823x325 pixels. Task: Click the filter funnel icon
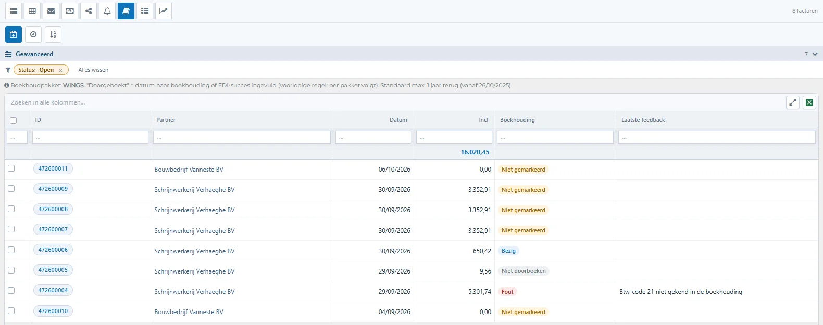click(x=8, y=70)
